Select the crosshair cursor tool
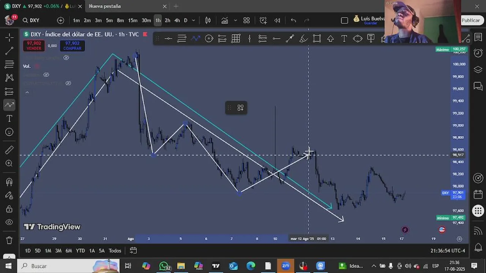486x273 pixels. [x=9, y=37]
